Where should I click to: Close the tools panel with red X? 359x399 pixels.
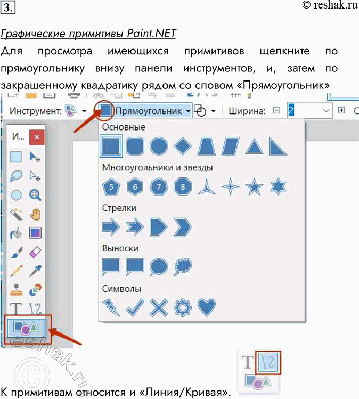(x=36, y=136)
